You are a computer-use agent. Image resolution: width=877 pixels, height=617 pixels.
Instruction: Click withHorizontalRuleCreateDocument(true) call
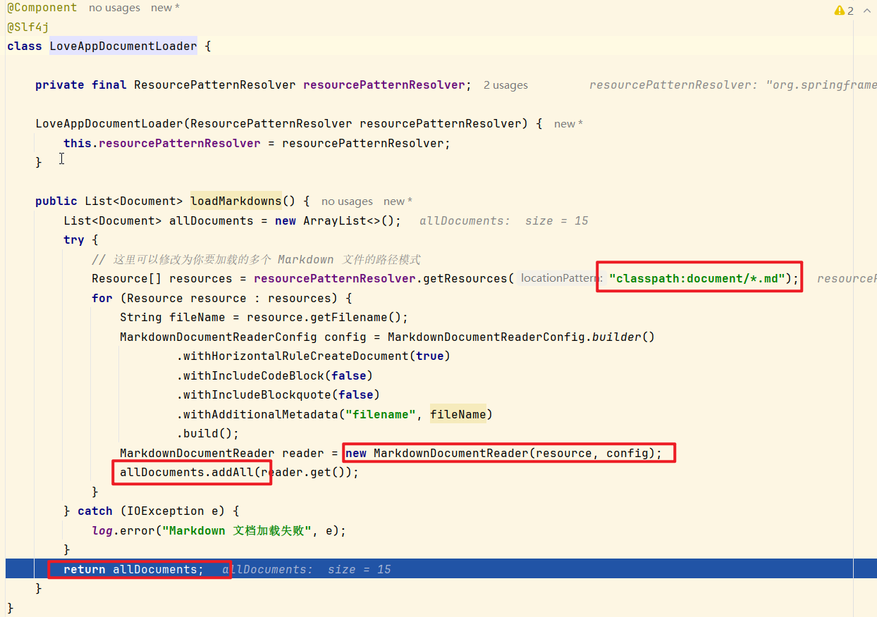click(x=313, y=356)
